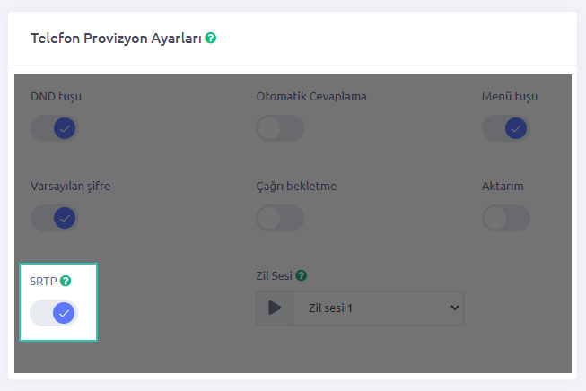The height and width of the screenshot is (391, 586).
Task: Disable the SRTP toggle
Action: tap(54, 313)
